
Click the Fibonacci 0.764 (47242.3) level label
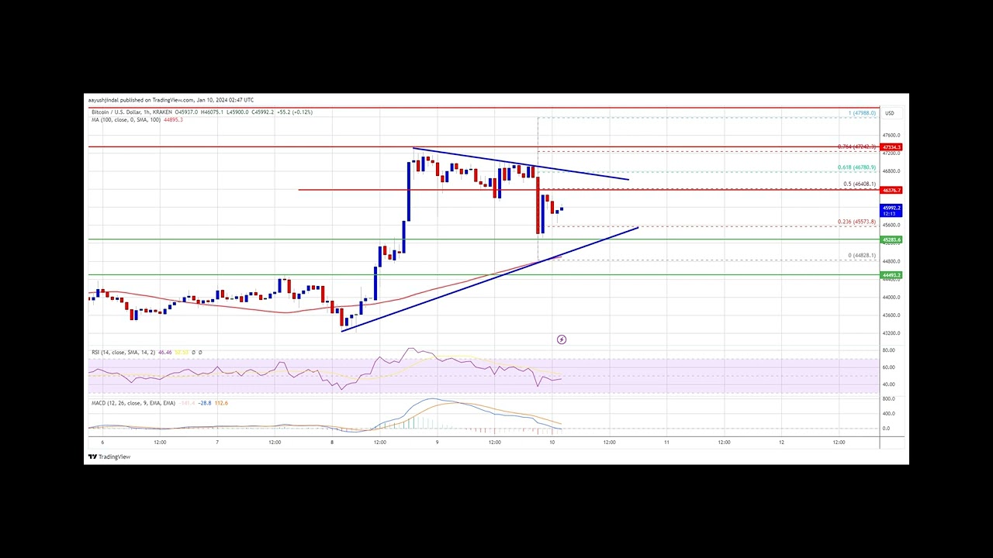(x=857, y=146)
